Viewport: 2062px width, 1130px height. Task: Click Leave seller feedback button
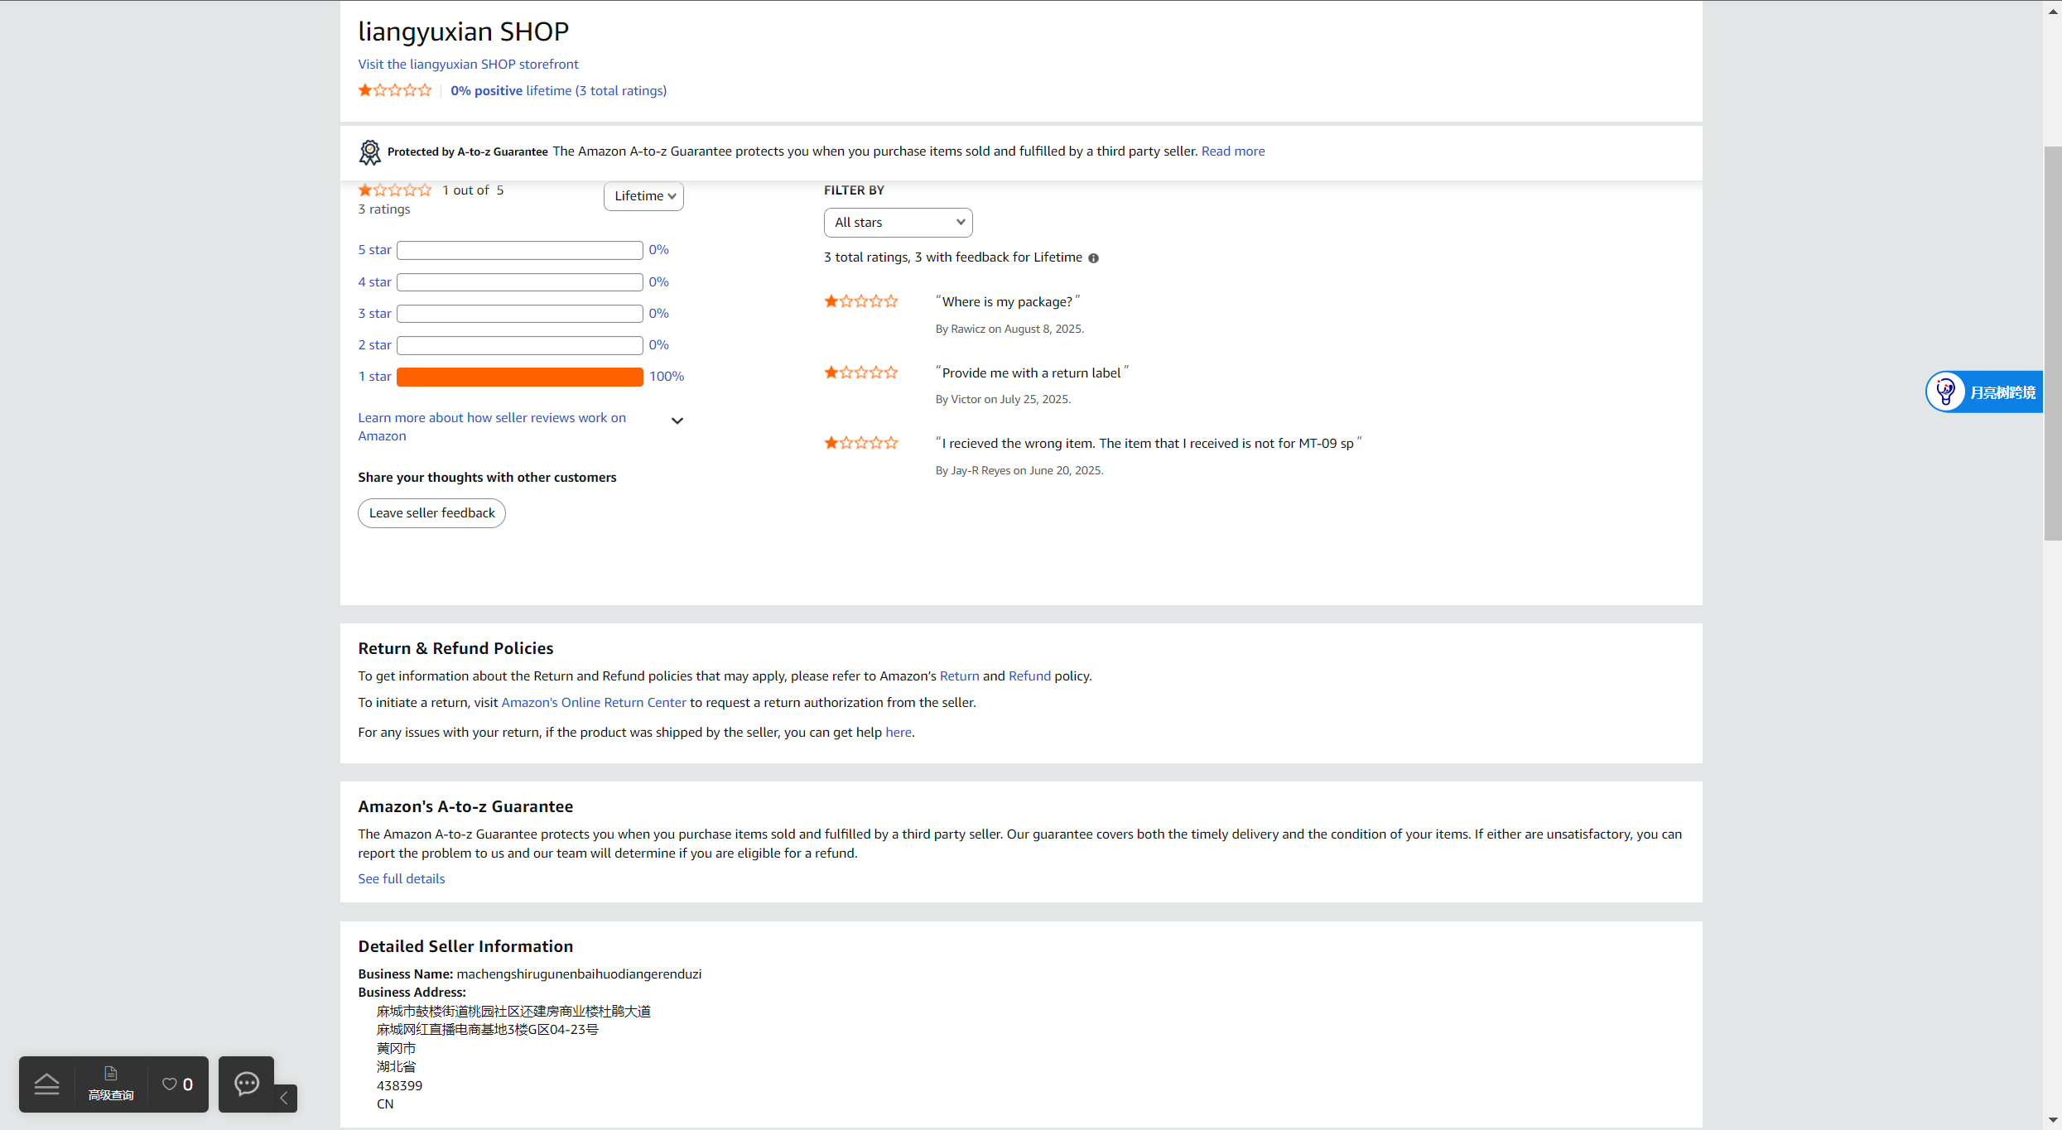pos(431,513)
